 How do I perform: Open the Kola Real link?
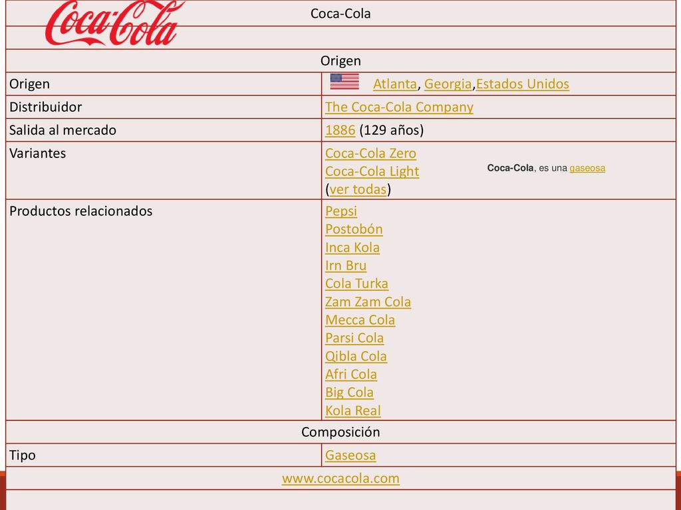tap(352, 410)
